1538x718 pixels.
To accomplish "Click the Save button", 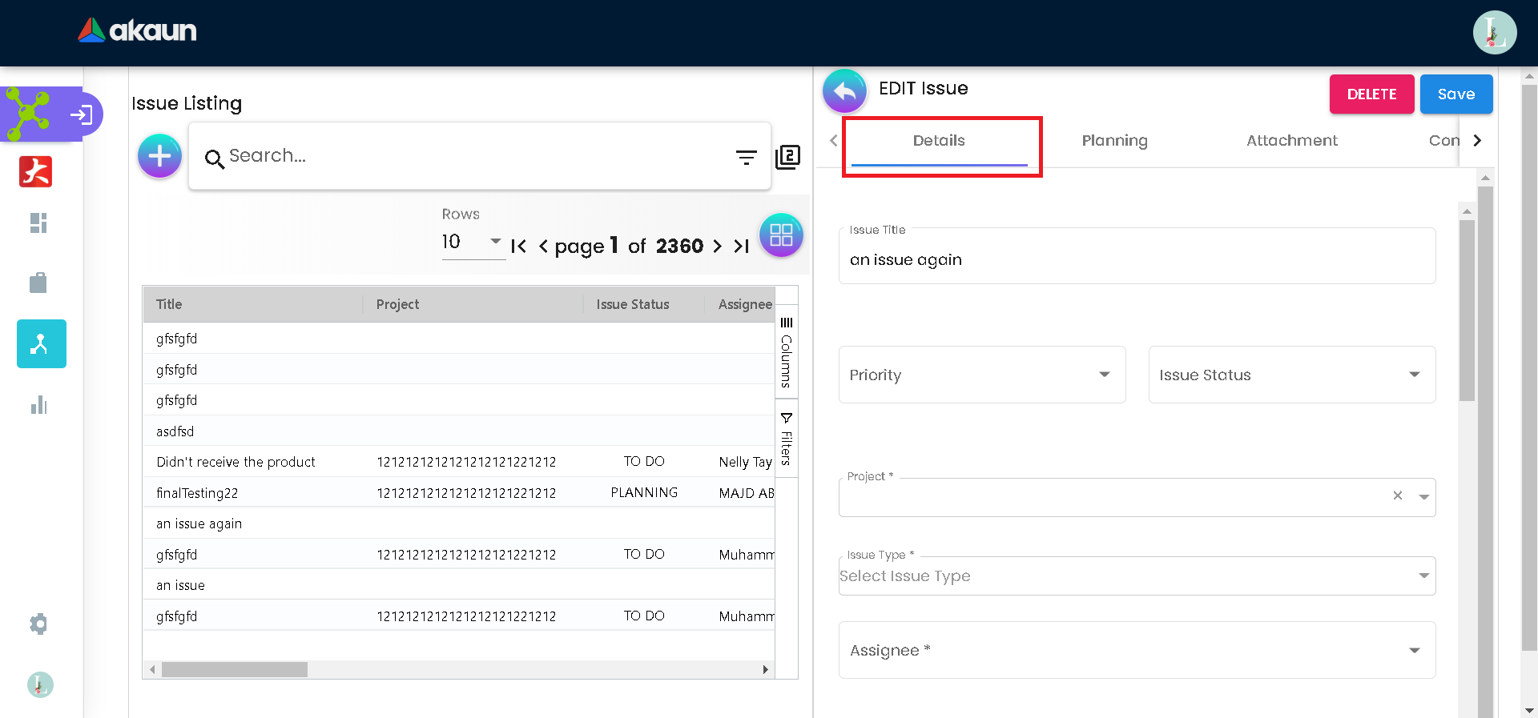I will pyautogui.click(x=1456, y=94).
